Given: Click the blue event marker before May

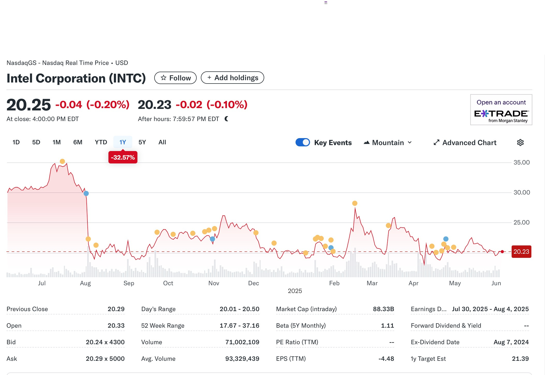Looking at the screenshot, I should 446,239.
